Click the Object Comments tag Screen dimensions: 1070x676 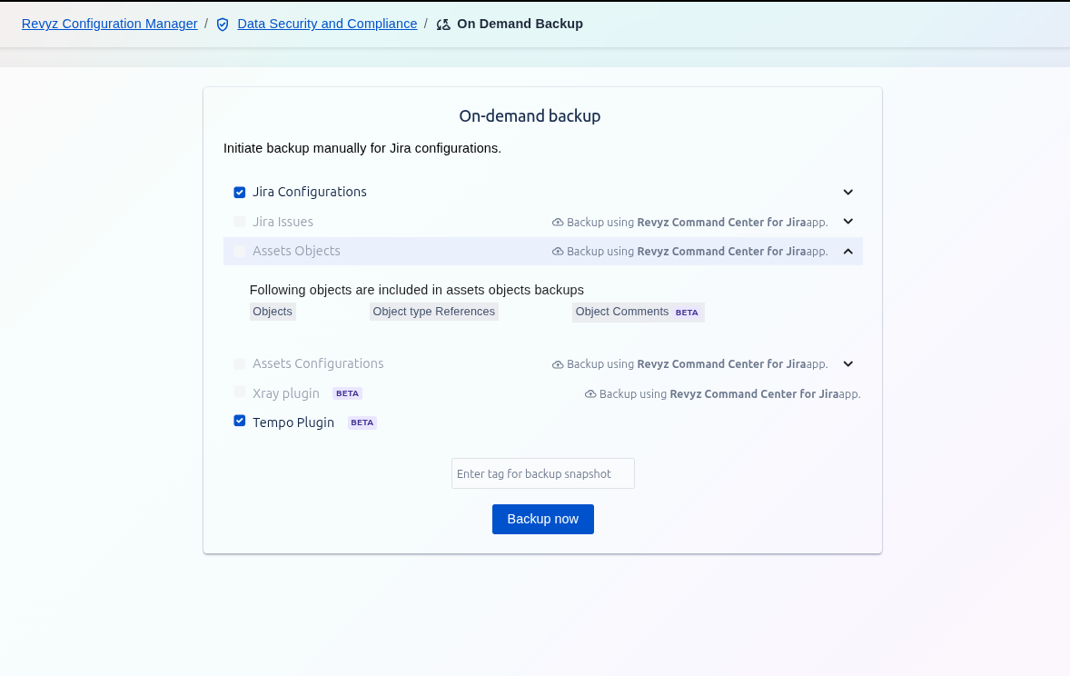[622, 312]
